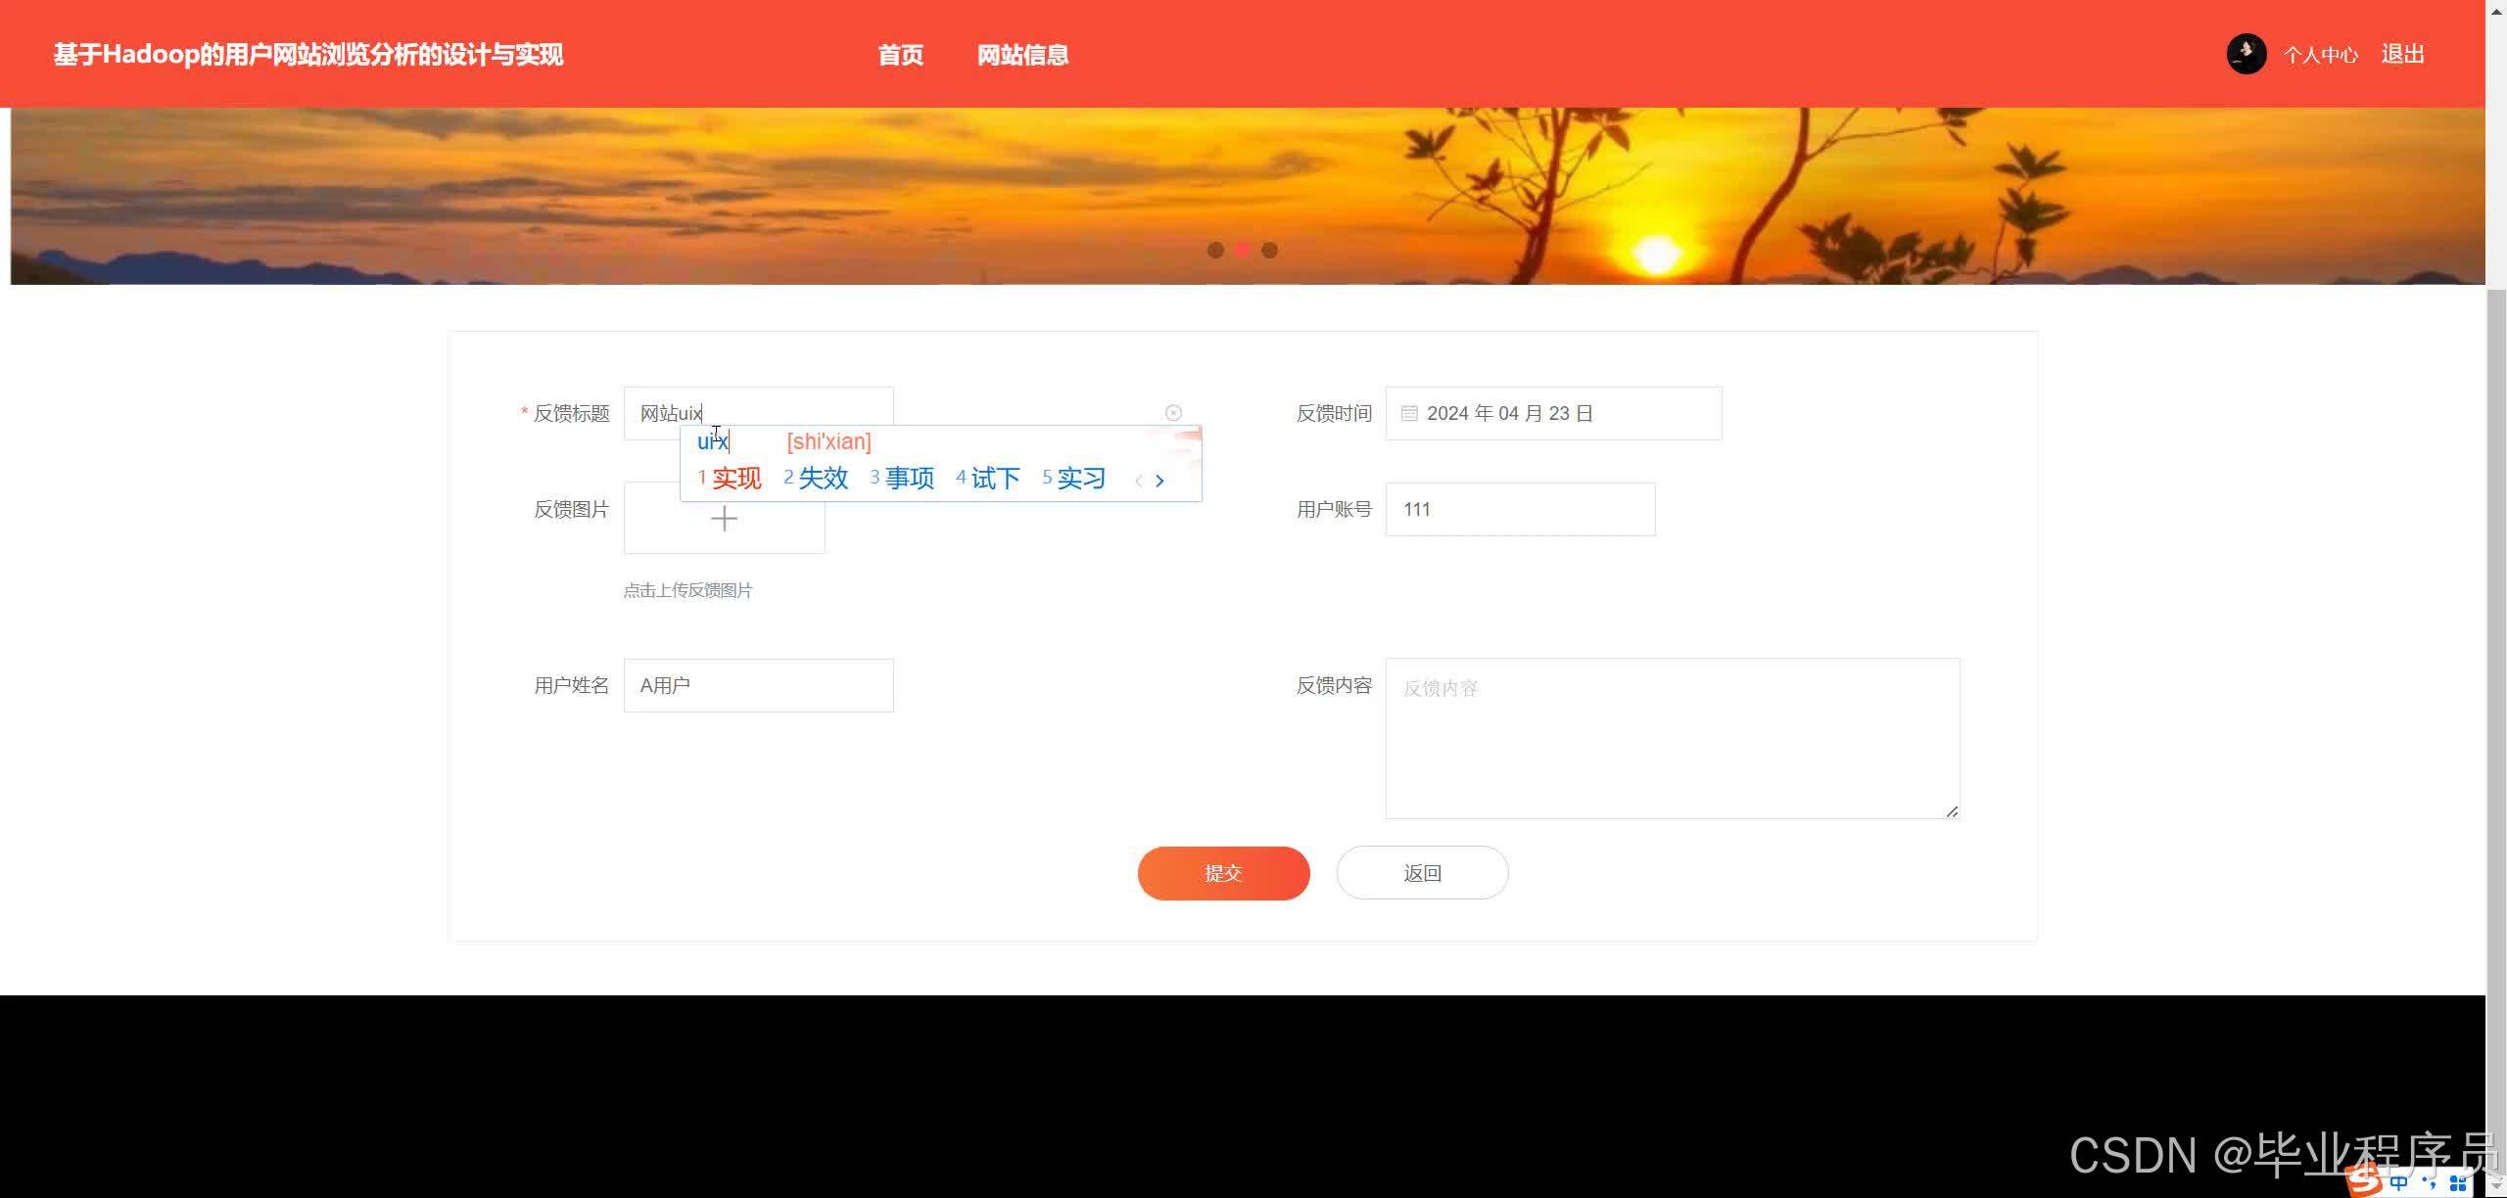Clear 反馈标题 text using the circle-x icon
Screen dimensions: 2507x1198
pyautogui.click(x=1174, y=412)
